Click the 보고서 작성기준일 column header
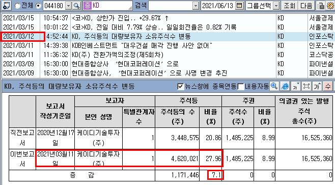The image size is (335, 185). pos(55,111)
